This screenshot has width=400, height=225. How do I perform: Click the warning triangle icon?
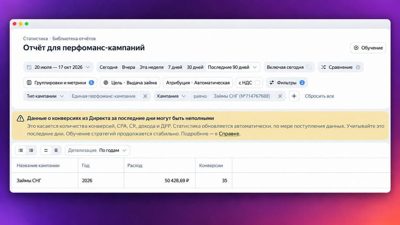(20, 118)
